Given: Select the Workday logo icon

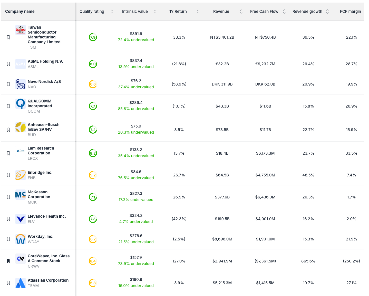Looking at the screenshot, I should click(x=20, y=239).
